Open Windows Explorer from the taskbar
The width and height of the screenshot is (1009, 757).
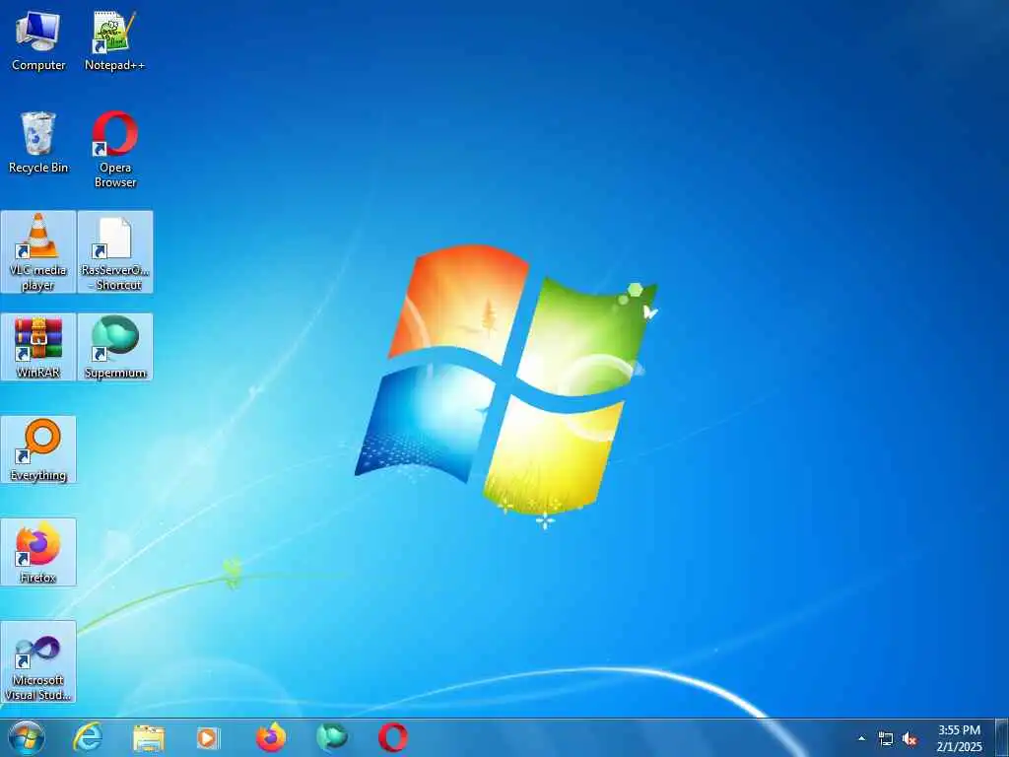tap(149, 737)
